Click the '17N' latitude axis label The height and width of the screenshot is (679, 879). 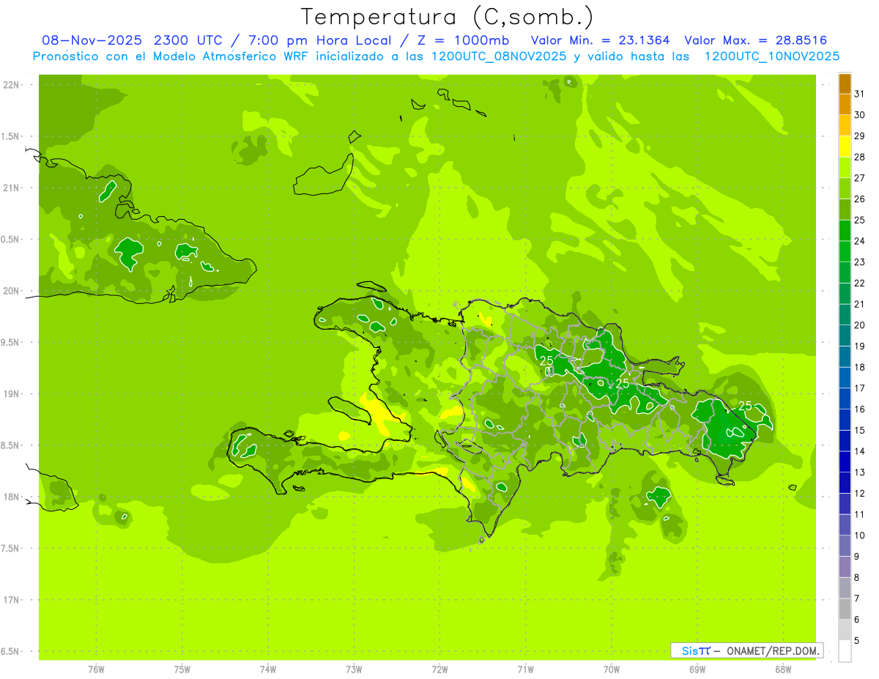[12, 600]
